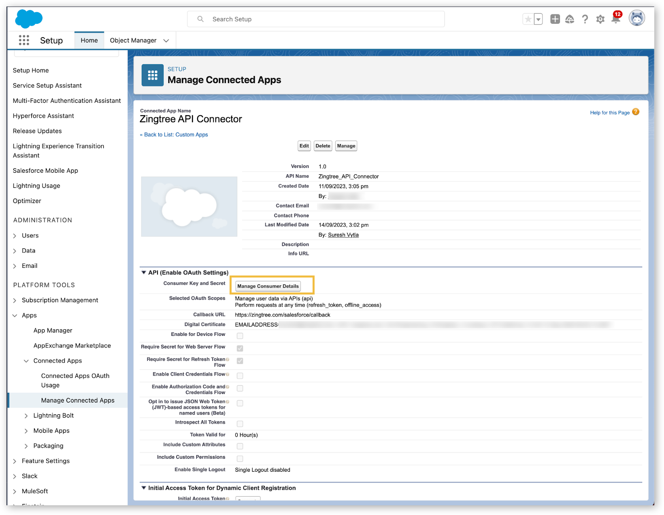
Task: Click inside the Search Setup field
Action: pyautogui.click(x=316, y=19)
